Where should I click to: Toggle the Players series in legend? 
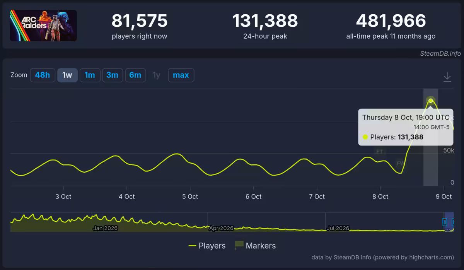click(x=207, y=246)
